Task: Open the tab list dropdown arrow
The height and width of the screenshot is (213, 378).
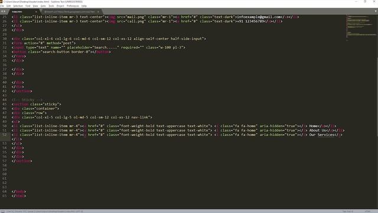Action: pyautogui.click(x=376, y=11)
